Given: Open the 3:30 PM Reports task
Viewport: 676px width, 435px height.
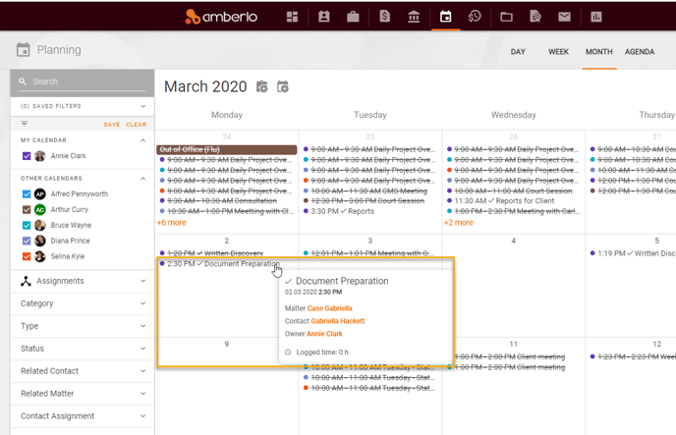Looking at the screenshot, I should tap(339, 211).
